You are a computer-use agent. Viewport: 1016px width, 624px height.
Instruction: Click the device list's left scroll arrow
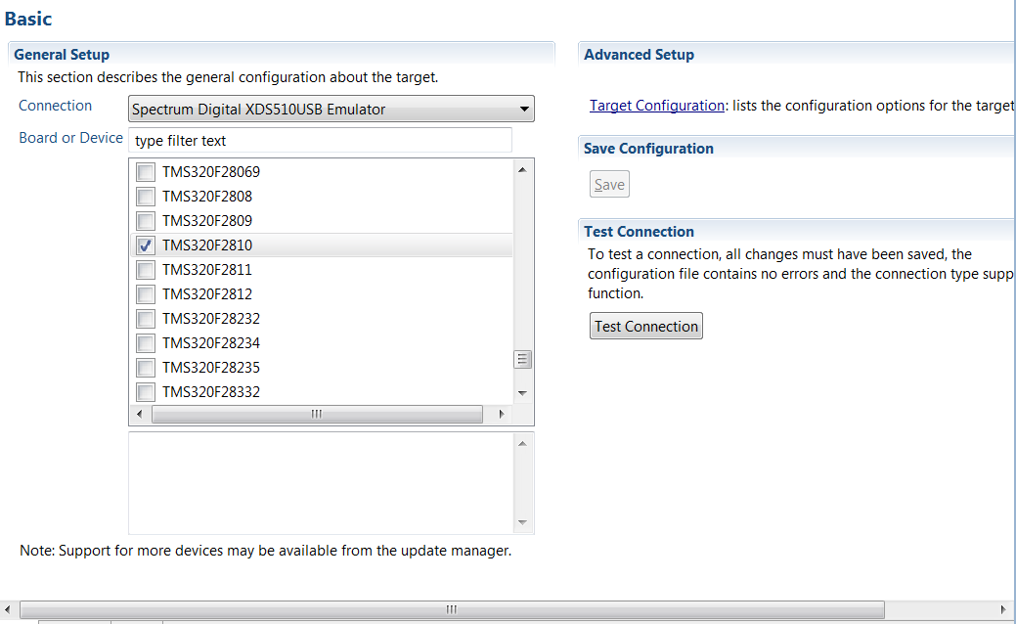click(139, 414)
